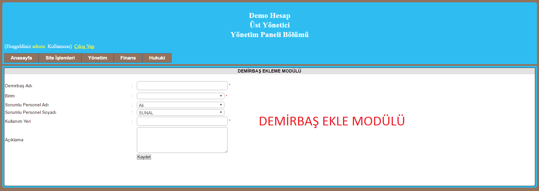Click into the Kullanım Yeri input field

click(182, 121)
